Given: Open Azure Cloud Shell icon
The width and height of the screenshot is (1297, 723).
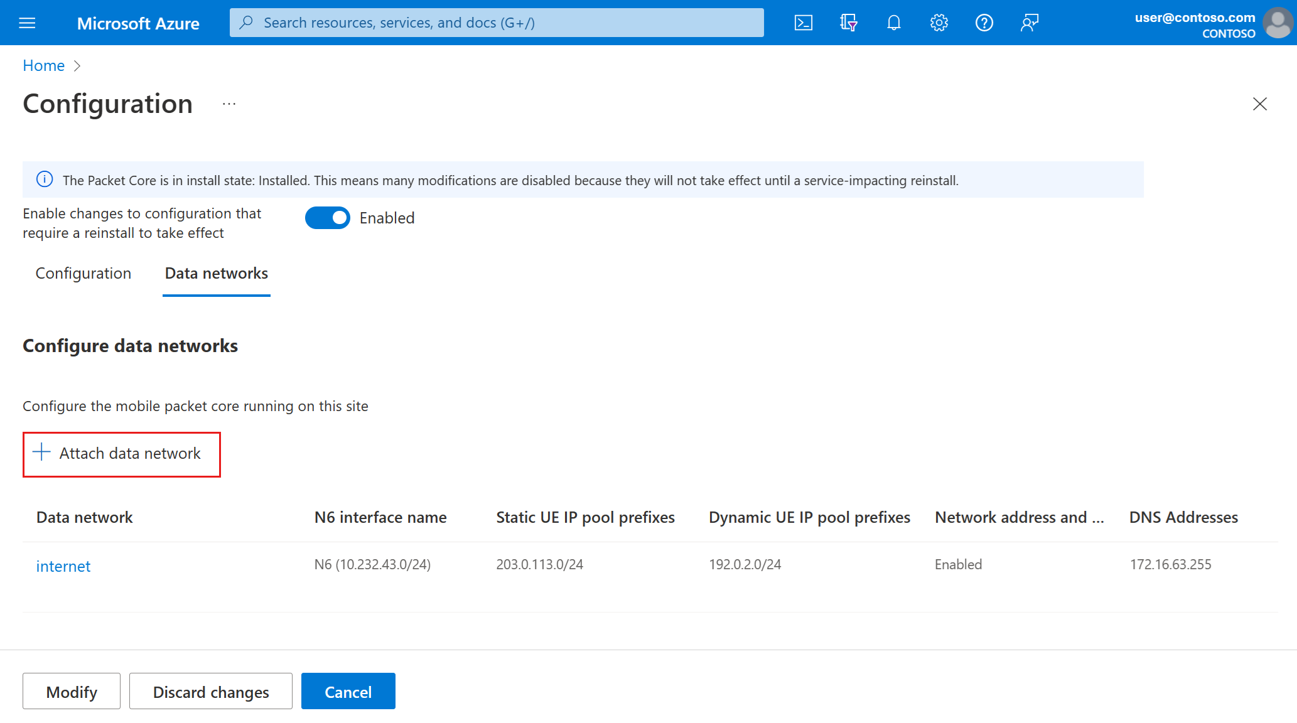Looking at the screenshot, I should [x=802, y=22].
